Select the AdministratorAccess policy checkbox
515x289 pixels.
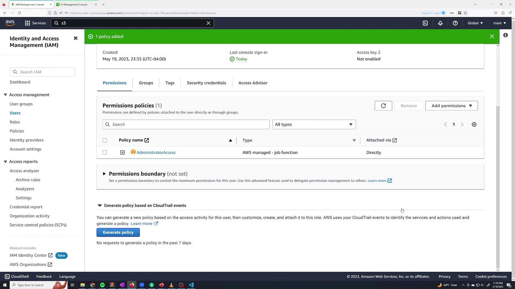tap(105, 153)
